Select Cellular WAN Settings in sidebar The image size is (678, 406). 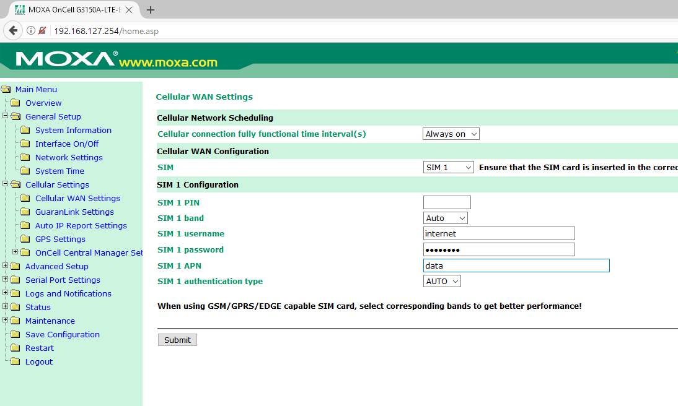pyautogui.click(x=77, y=198)
